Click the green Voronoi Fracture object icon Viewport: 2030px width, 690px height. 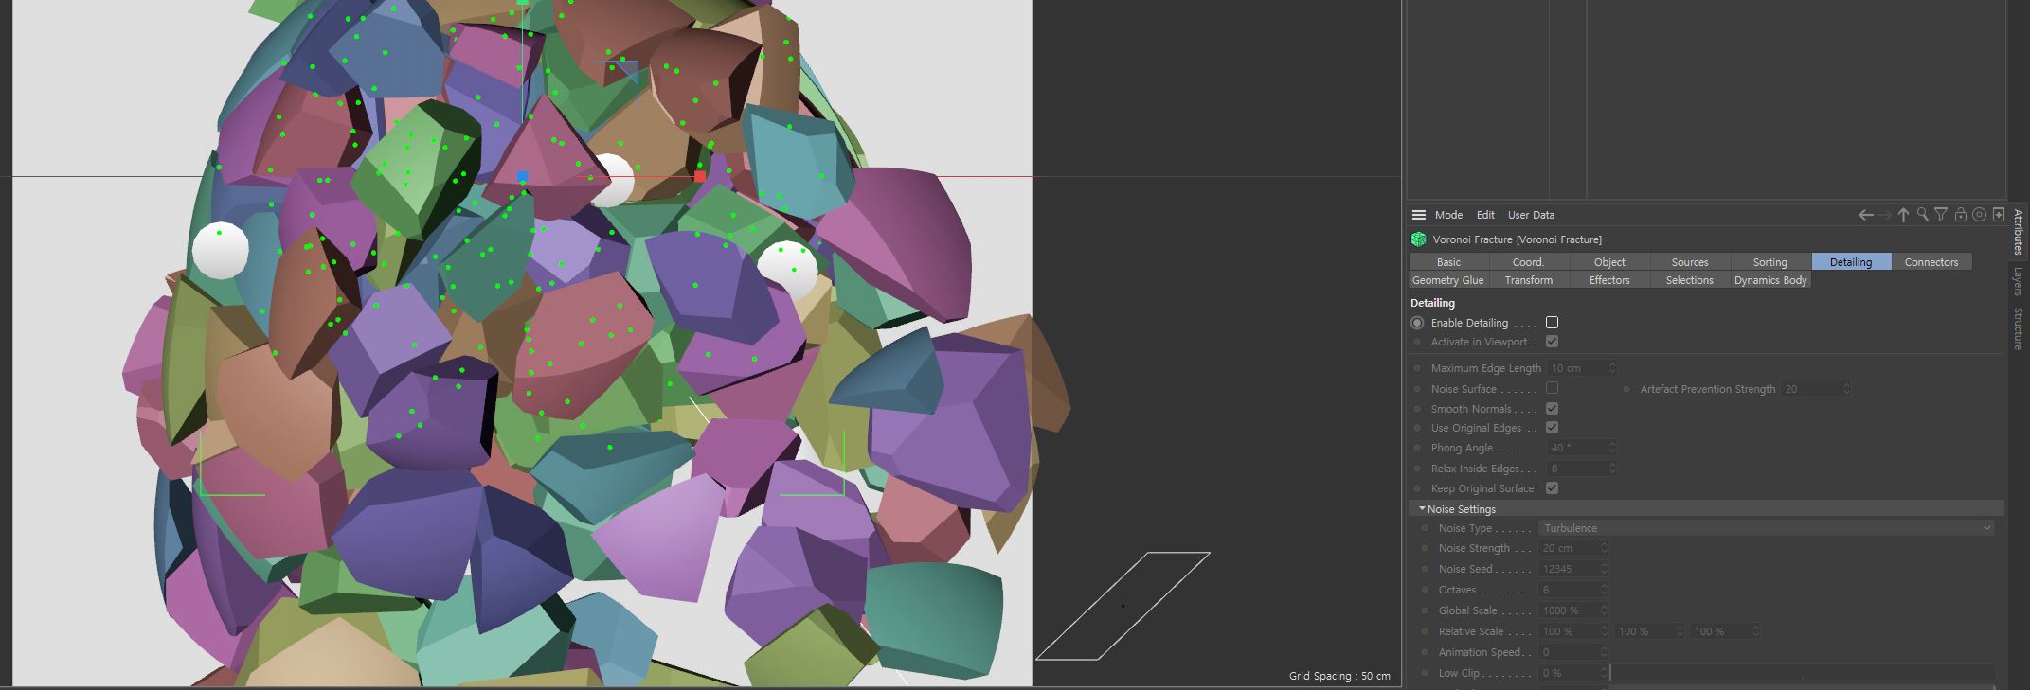click(x=1418, y=239)
